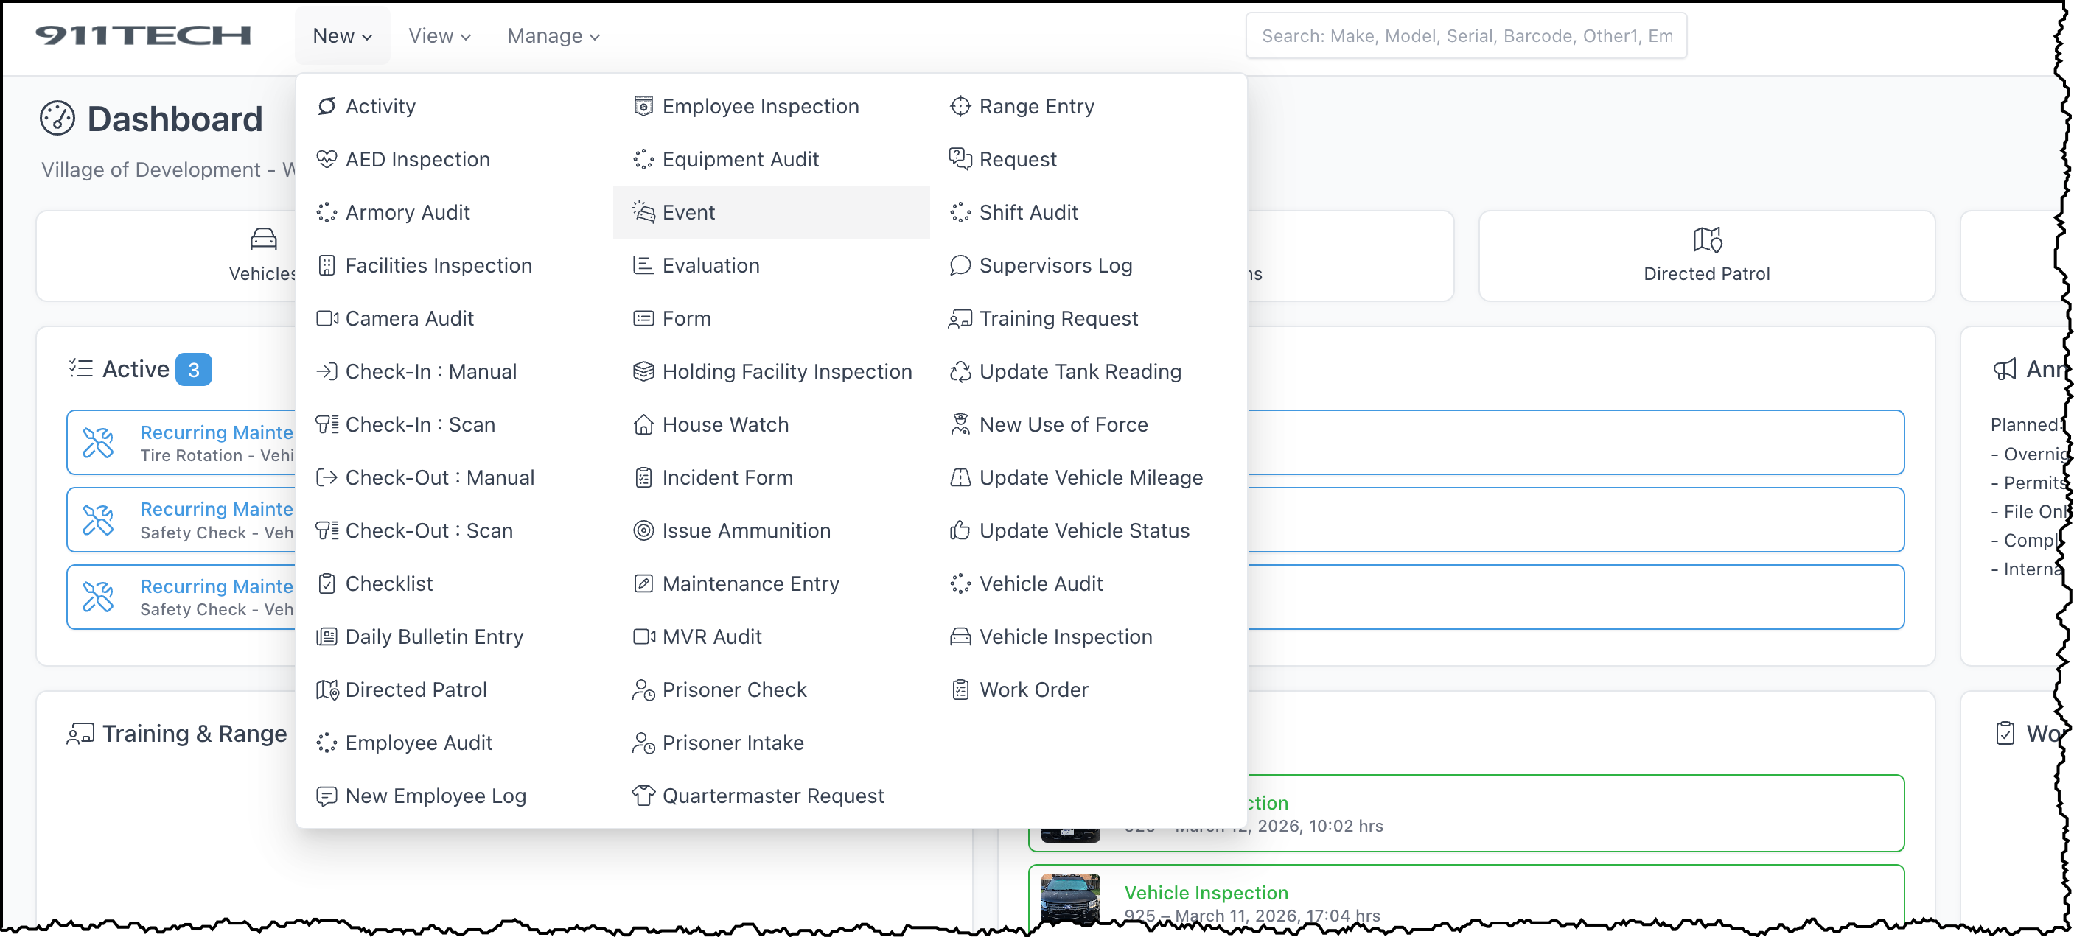Click the Update Vehicle Status thumbs-up icon
2074x937 pixels.
click(x=960, y=530)
